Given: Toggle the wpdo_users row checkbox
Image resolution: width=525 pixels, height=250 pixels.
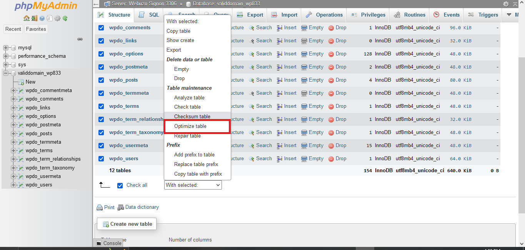Looking at the screenshot, I should click(x=101, y=159).
